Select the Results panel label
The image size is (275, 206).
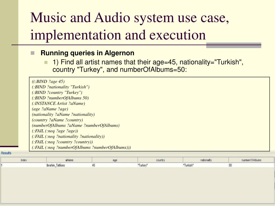[x=6, y=153]
